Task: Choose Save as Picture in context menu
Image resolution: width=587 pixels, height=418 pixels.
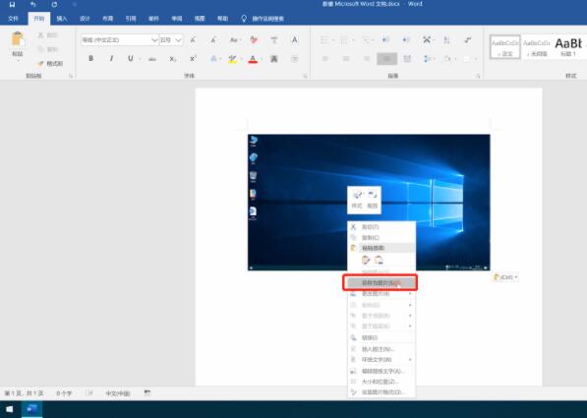Action: tap(380, 283)
